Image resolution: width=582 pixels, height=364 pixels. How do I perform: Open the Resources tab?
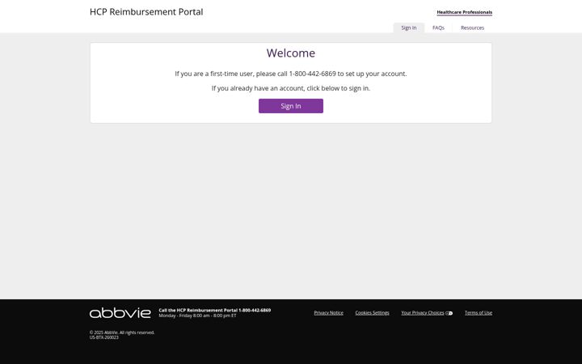[472, 28]
